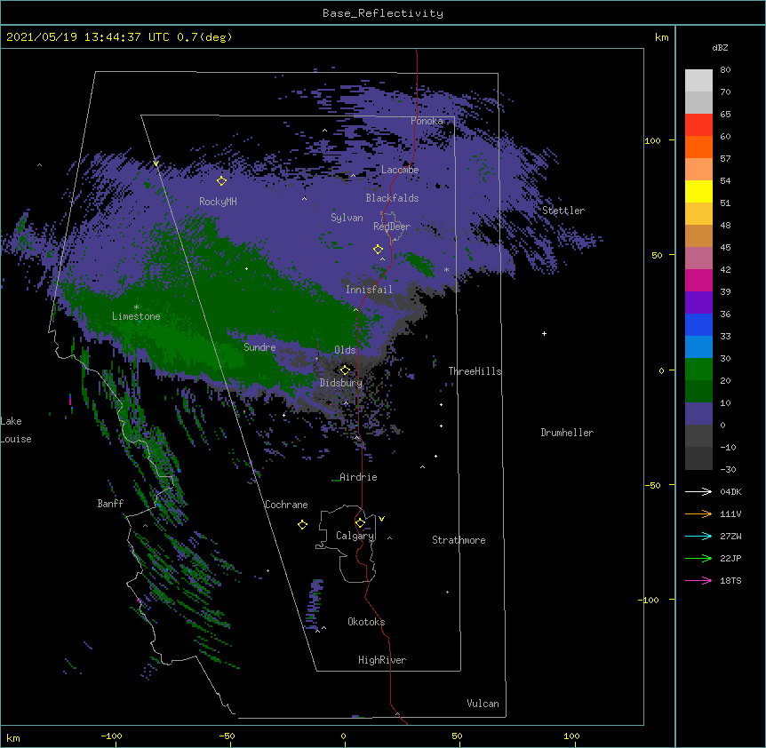Click the RedDeer map label
The image size is (766, 748).
point(392,227)
